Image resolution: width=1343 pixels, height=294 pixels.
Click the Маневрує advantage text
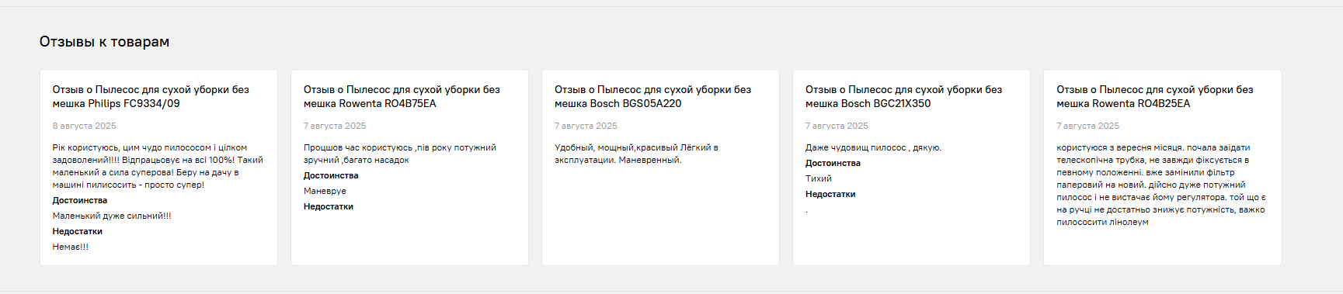click(325, 191)
